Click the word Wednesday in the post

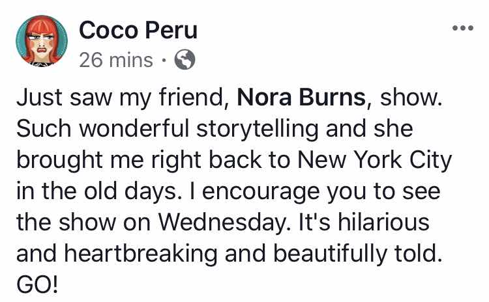pos(224,223)
